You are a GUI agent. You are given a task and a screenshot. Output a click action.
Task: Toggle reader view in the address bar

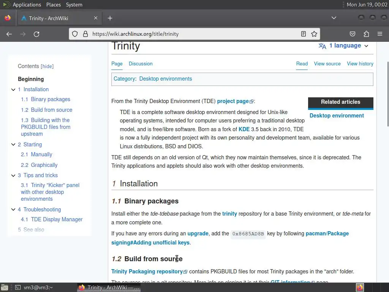[x=304, y=34]
